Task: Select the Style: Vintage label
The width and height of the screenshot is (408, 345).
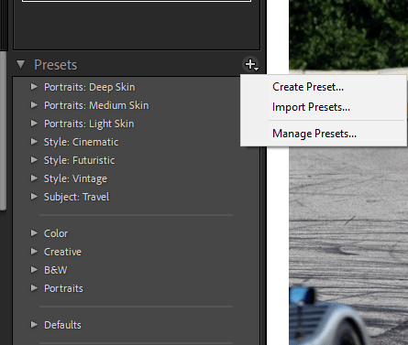Action: (x=75, y=178)
